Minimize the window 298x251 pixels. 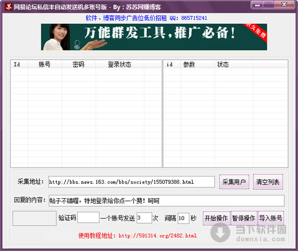point(257,5)
